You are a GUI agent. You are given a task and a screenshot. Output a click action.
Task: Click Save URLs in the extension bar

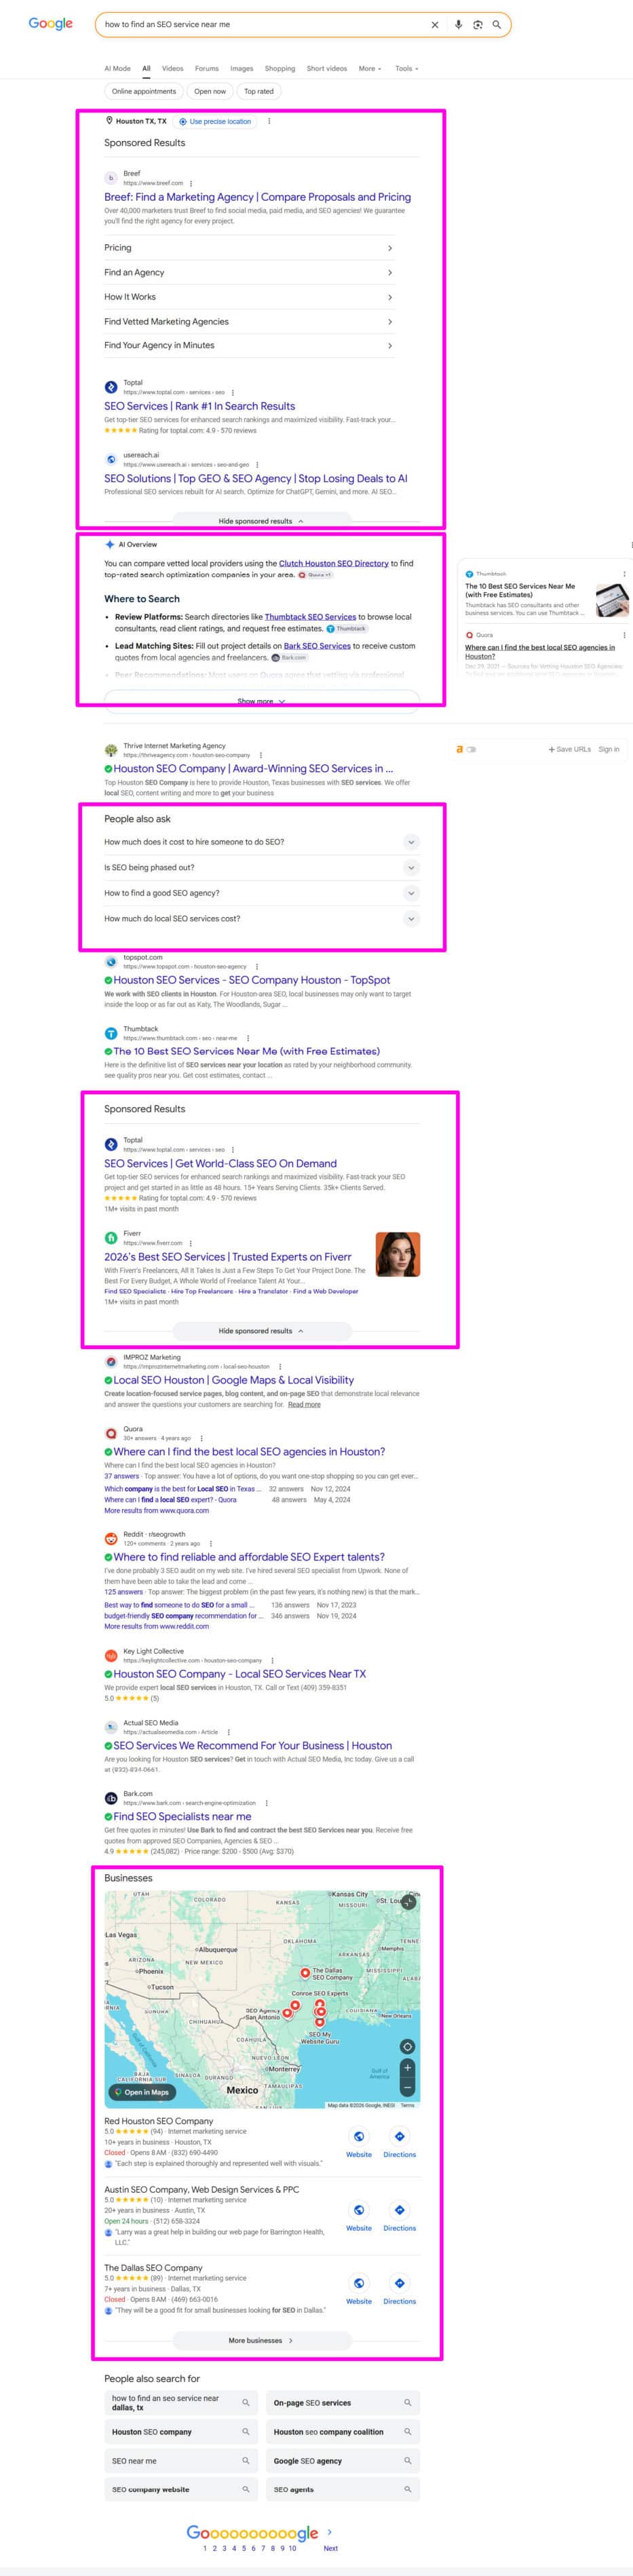(x=569, y=749)
